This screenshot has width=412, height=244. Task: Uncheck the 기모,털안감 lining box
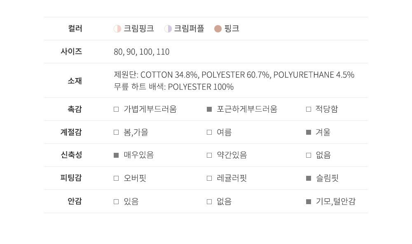pos(309,202)
